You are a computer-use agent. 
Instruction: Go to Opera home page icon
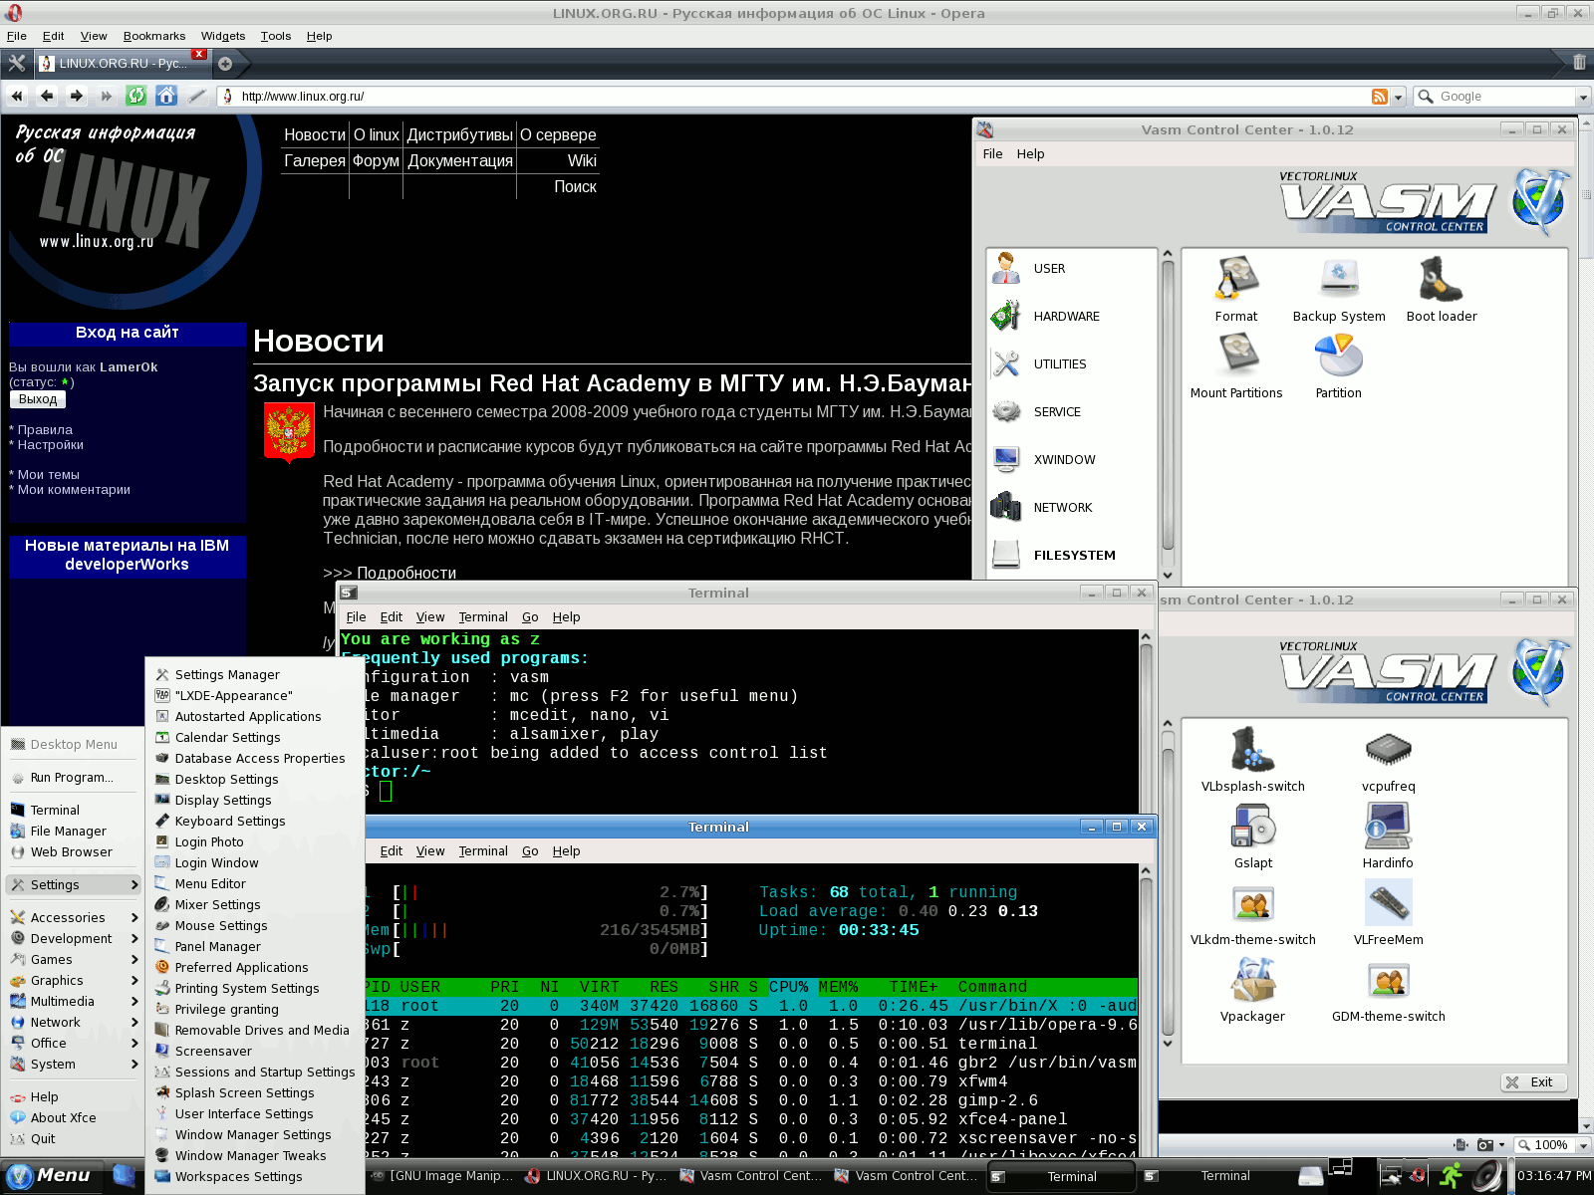click(x=166, y=96)
